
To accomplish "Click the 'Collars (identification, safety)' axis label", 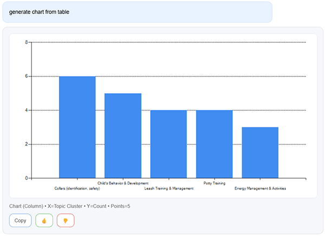I will 77,188.
